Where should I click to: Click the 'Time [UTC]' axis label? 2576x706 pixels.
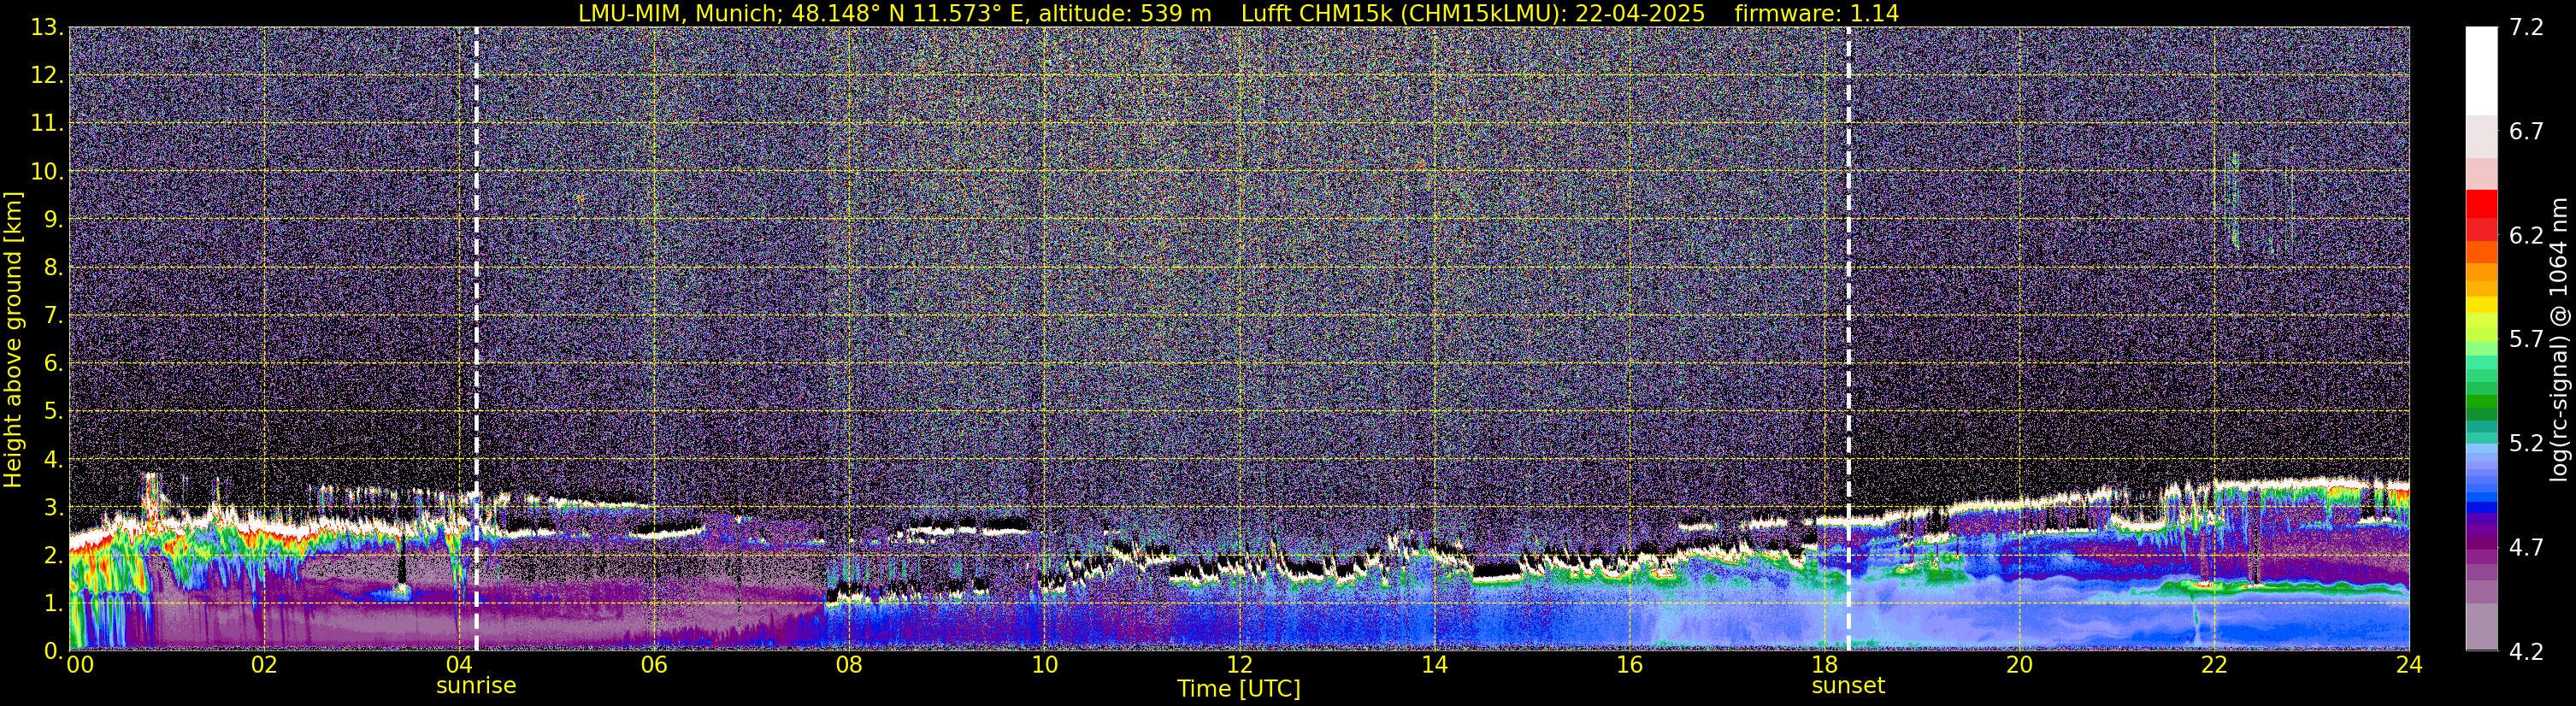click(1239, 689)
